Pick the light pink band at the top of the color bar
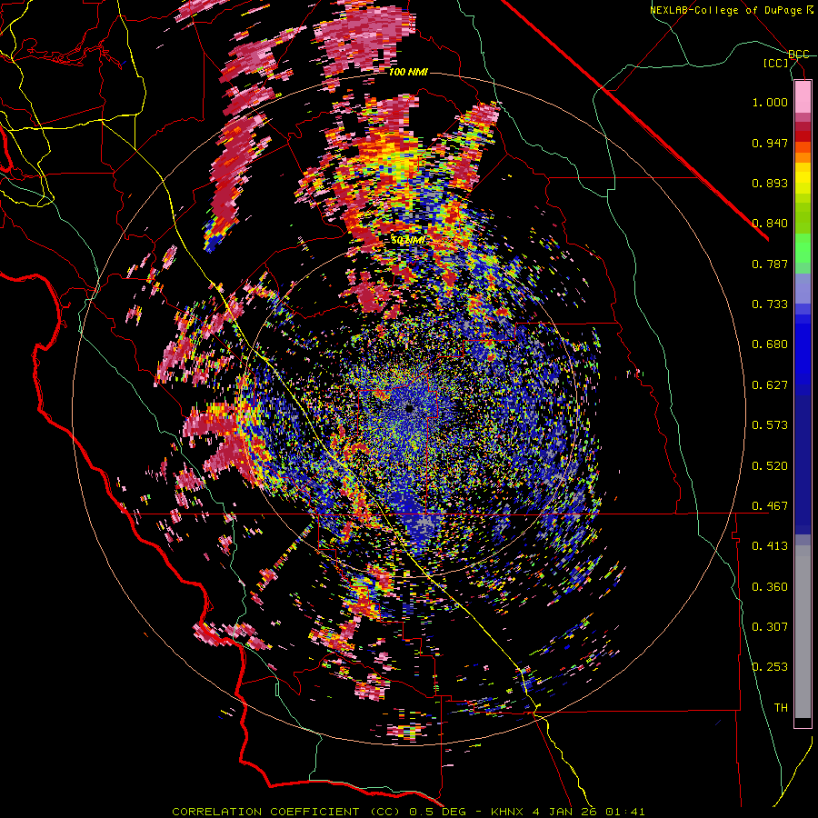The height and width of the screenshot is (818, 818). (803, 97)
